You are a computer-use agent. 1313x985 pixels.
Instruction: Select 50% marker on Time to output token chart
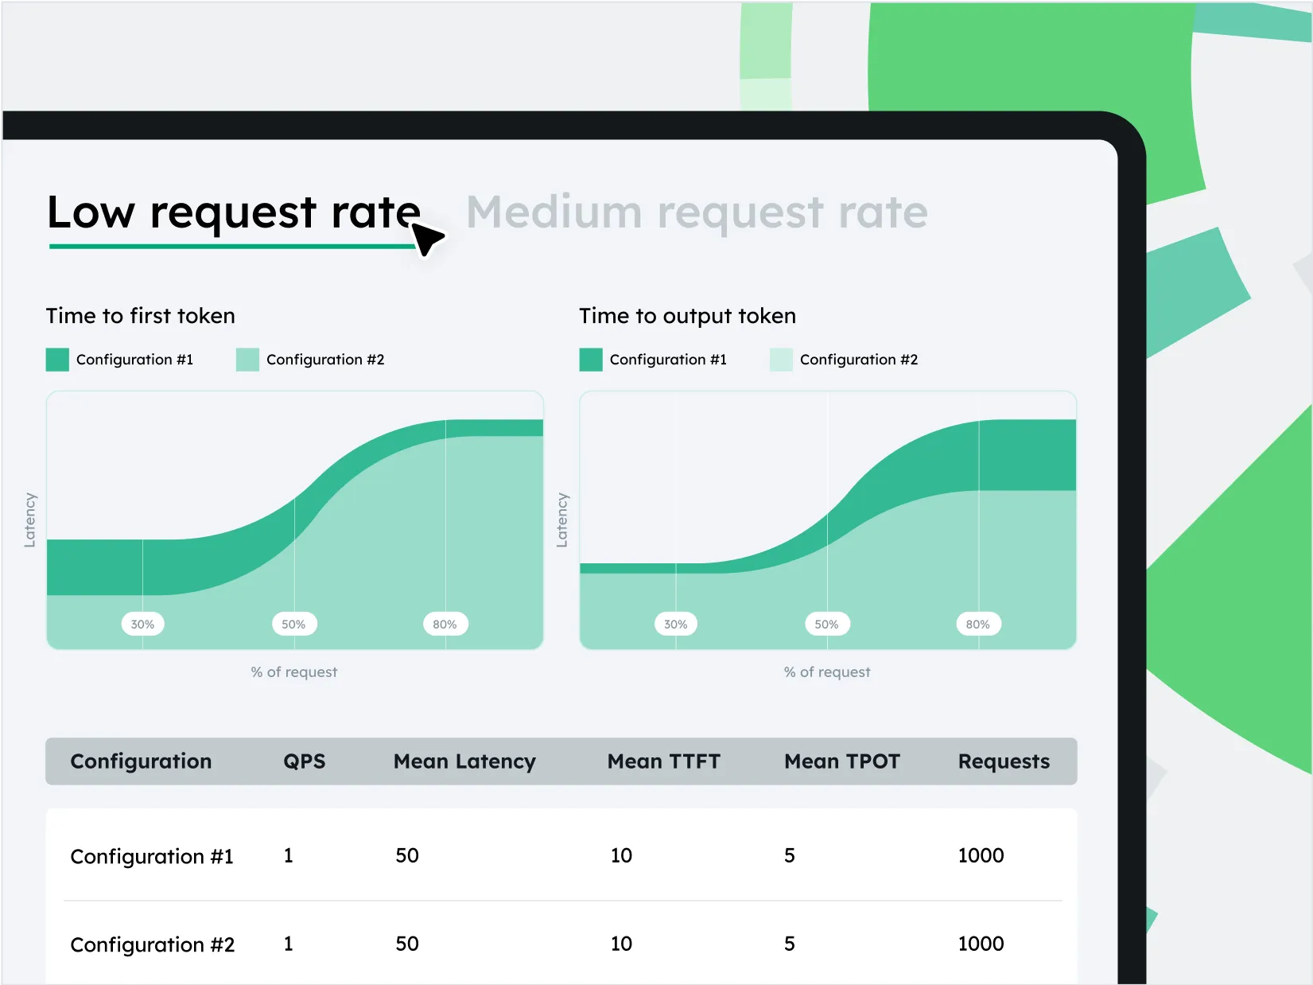coord(827,625)
